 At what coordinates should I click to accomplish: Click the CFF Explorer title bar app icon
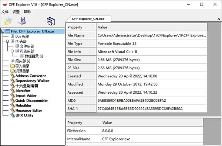(5, 4)
